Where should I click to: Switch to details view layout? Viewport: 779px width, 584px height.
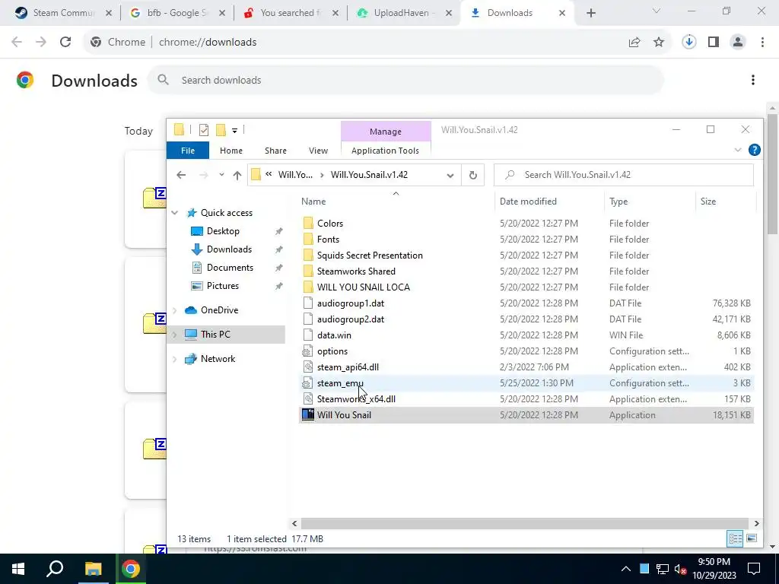pos(735,539)
